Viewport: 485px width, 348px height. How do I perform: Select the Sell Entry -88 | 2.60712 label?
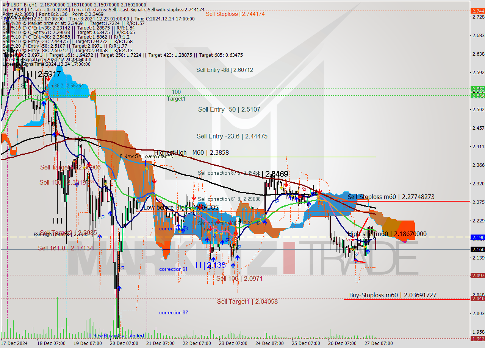[x=225, y=70]
